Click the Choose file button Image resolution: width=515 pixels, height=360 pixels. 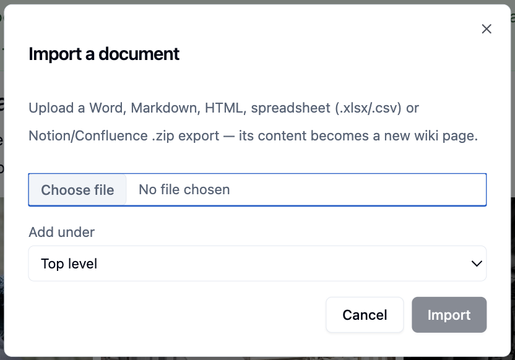click(77, 190)
